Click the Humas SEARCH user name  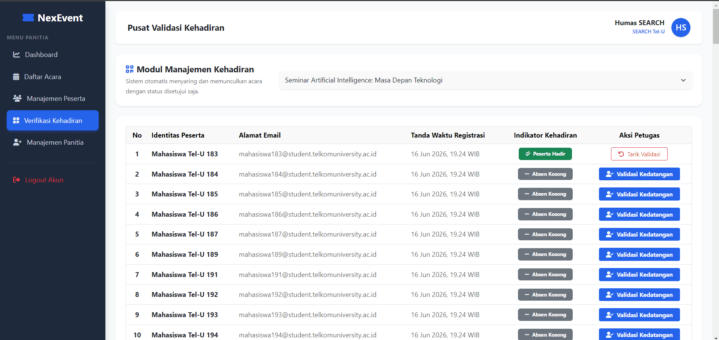point(639,22)
